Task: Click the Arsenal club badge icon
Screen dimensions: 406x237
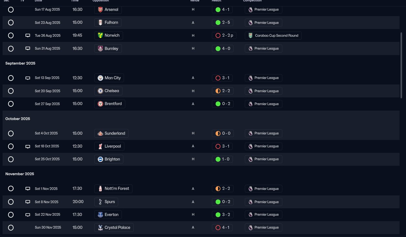Action: click(x=100, y=10)
